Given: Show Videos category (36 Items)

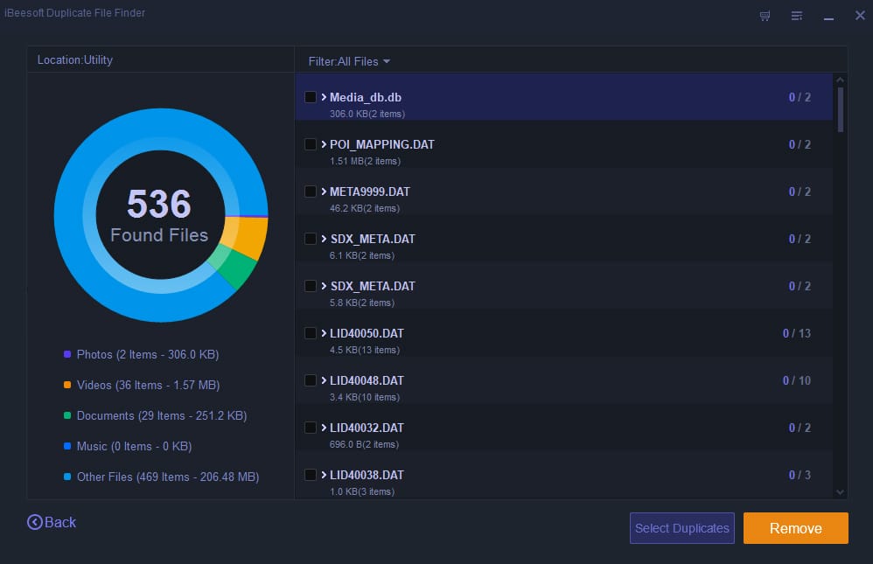Looking at the screenshot, I should [148, 385].
